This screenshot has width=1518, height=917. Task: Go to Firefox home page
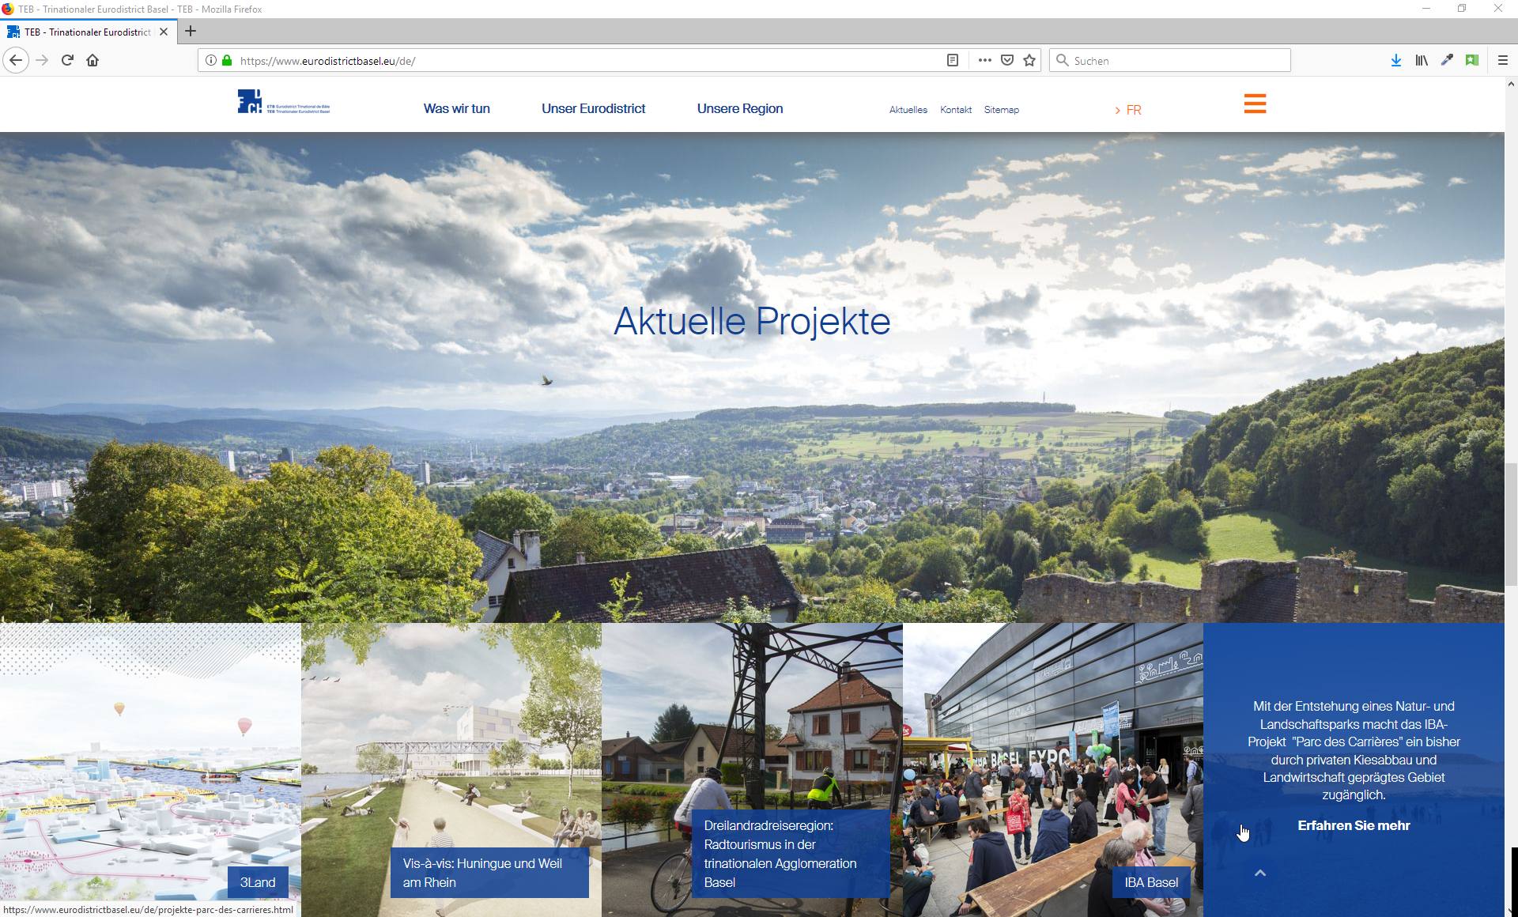(93, 60)
